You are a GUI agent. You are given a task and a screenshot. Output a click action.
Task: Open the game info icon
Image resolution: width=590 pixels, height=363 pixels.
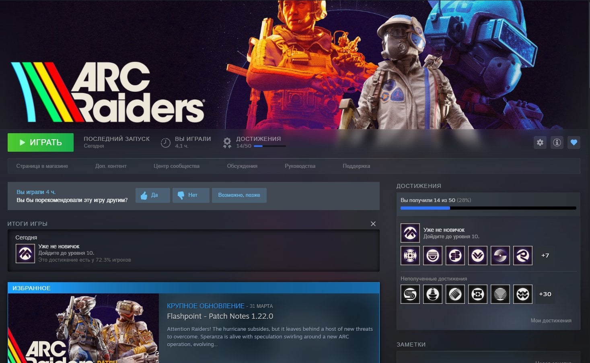tap(557, 142)
